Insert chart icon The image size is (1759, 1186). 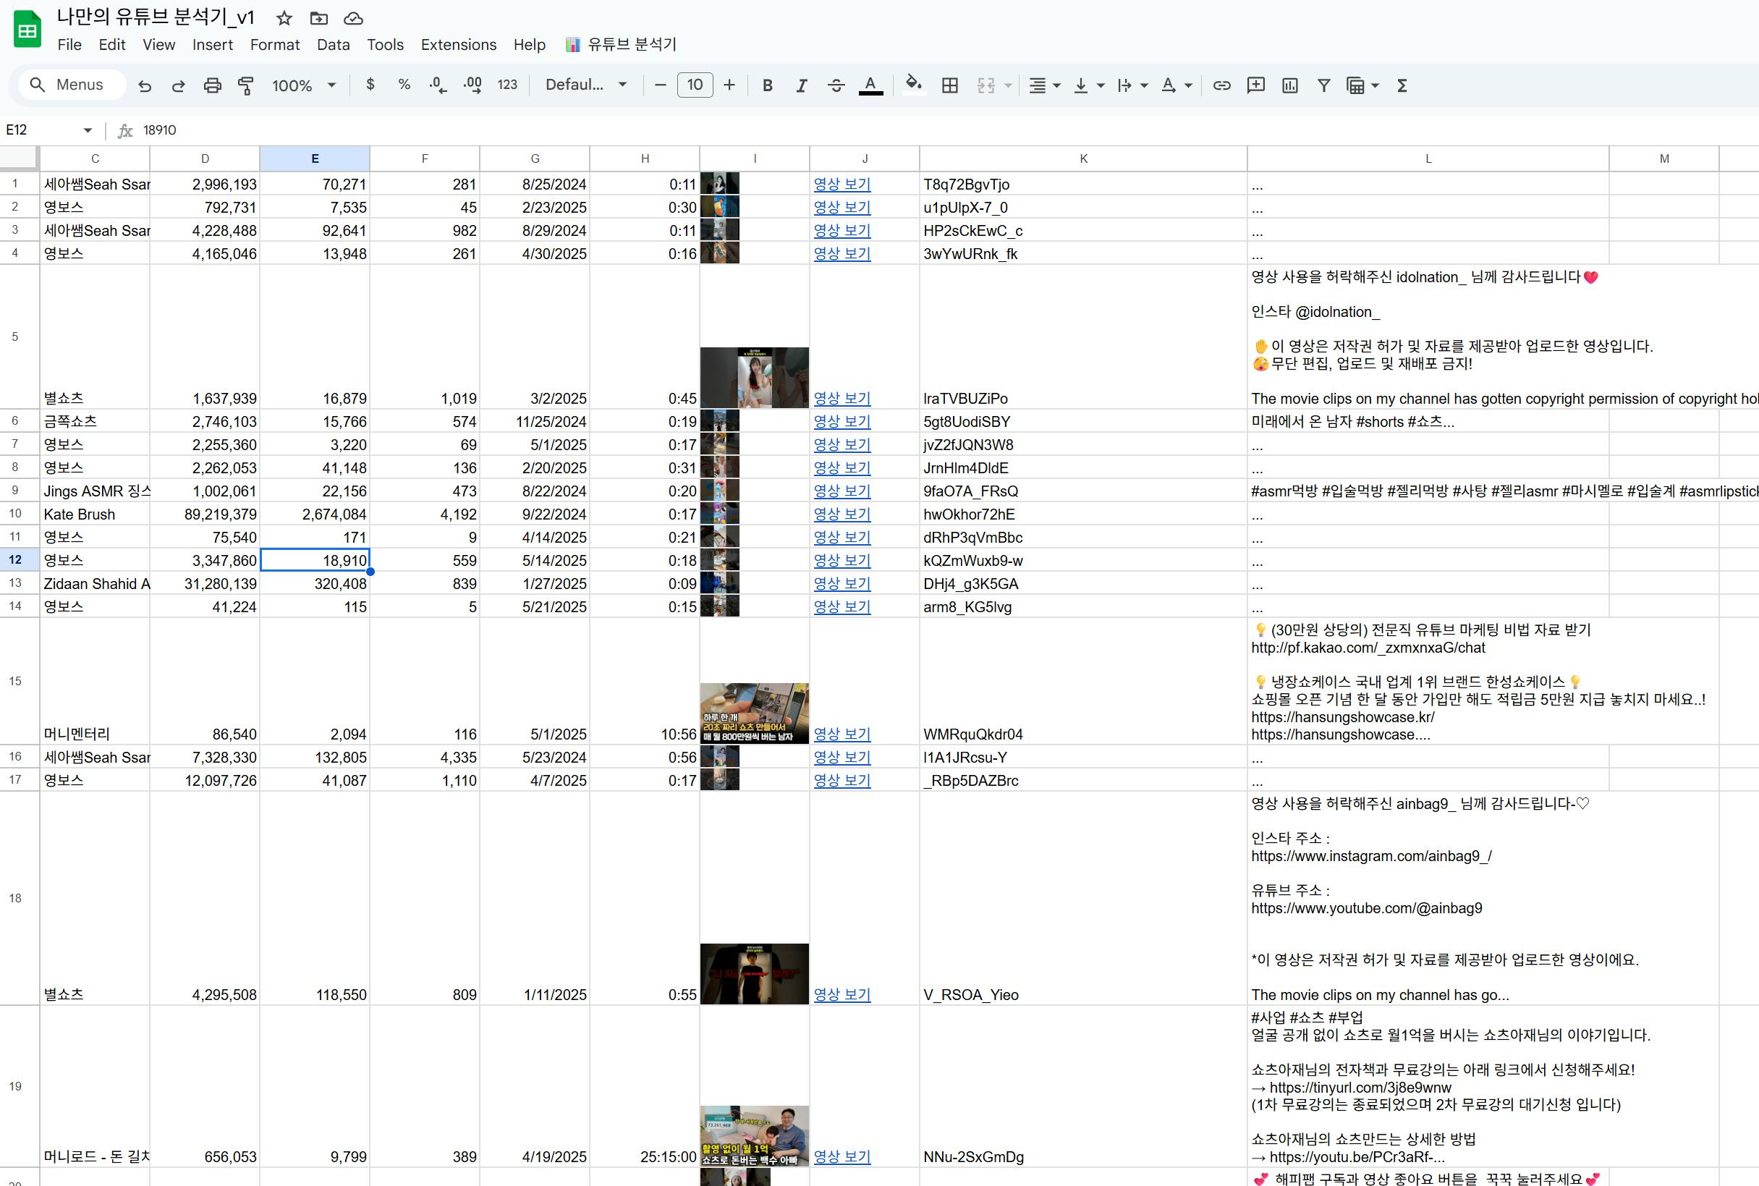click(1290, 85)
